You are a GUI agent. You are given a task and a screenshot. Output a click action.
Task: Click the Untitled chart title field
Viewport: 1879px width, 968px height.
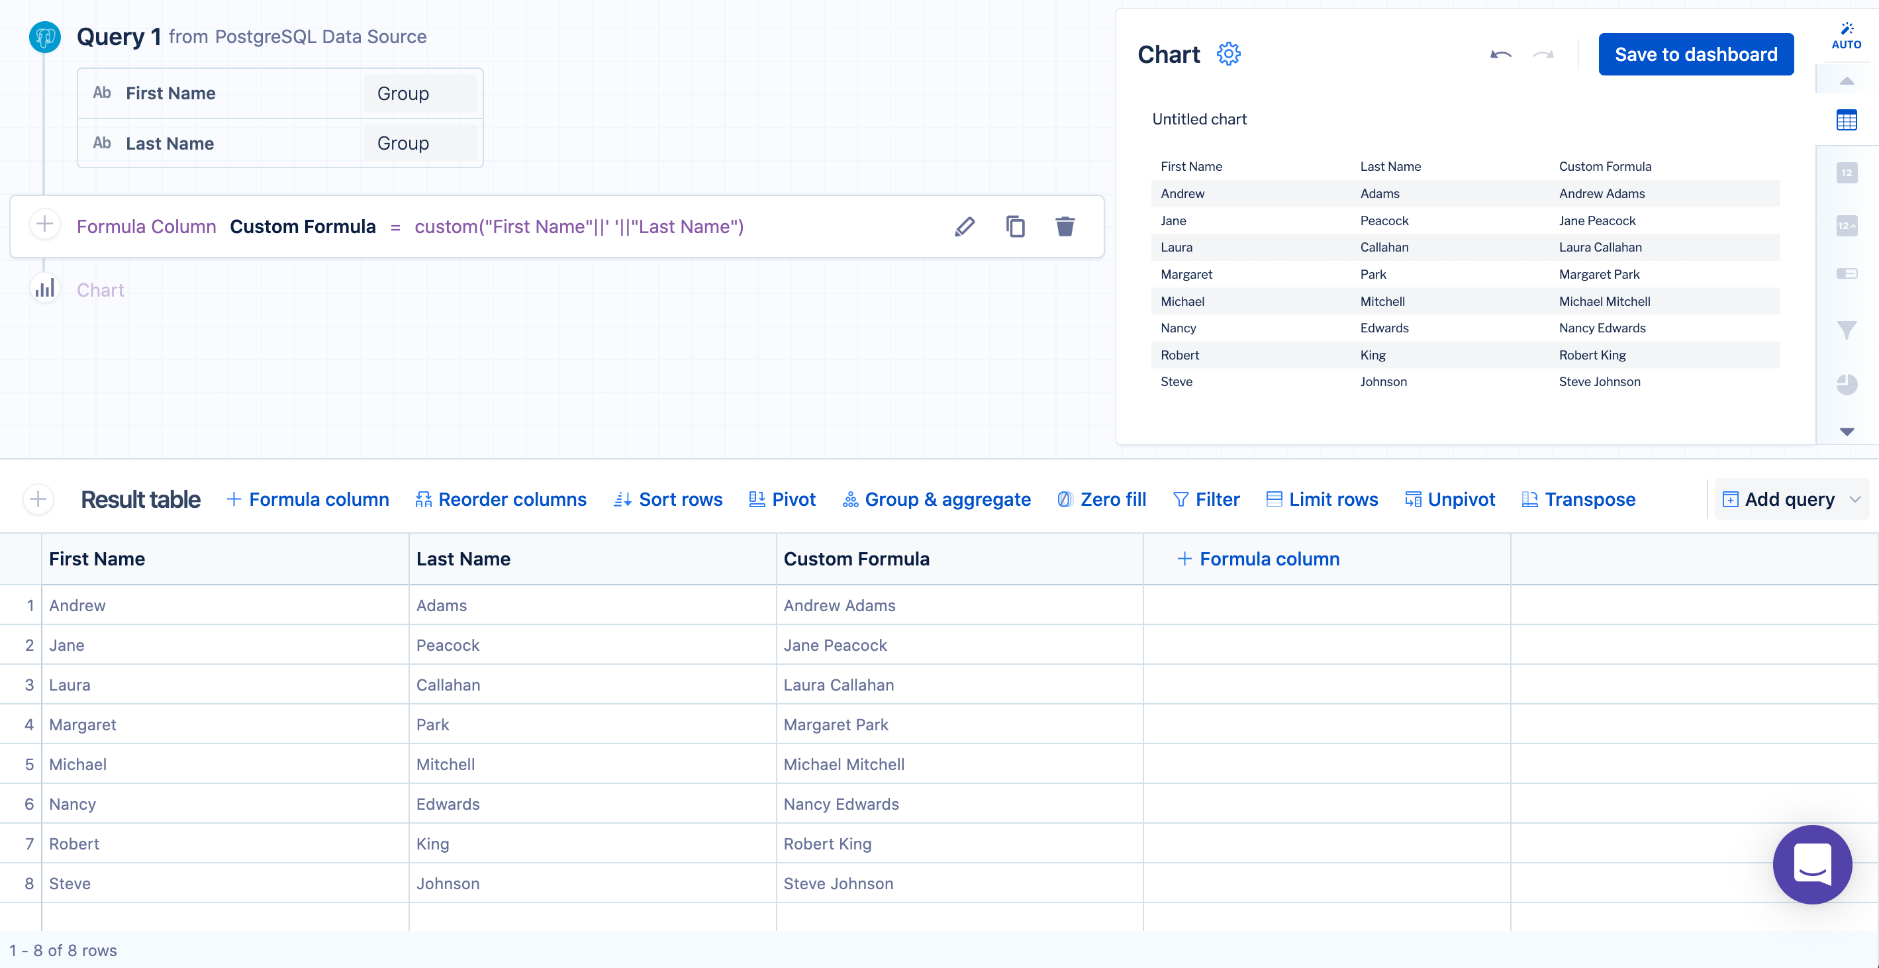(1199, 119)
